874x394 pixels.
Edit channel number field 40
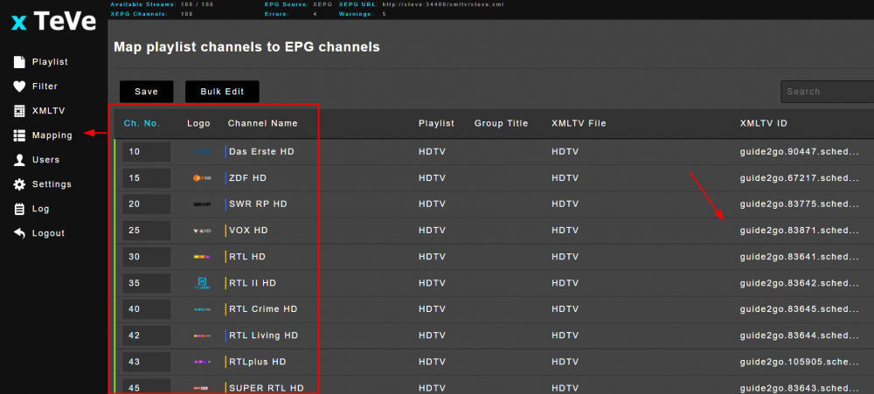(147, 308)
